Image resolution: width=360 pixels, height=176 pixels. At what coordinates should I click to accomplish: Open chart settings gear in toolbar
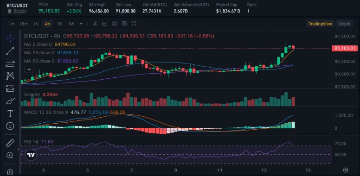click(115, 24)
